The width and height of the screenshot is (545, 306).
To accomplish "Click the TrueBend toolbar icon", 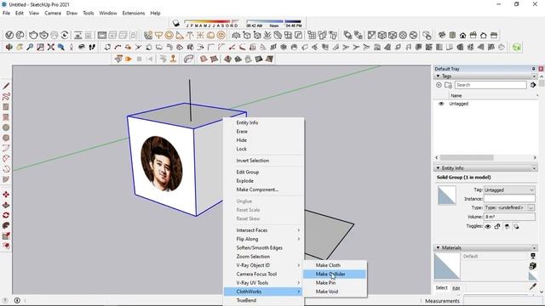I will (x=188, y=59).
